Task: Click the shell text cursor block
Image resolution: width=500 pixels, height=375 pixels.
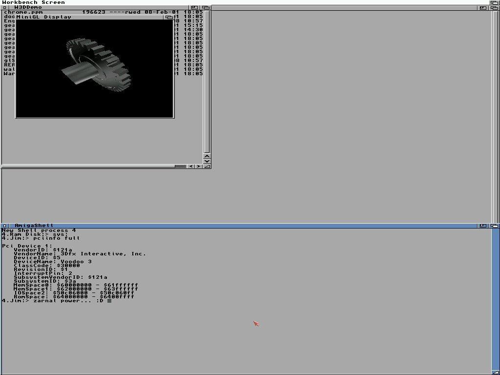Action: [x=109, y=301]
